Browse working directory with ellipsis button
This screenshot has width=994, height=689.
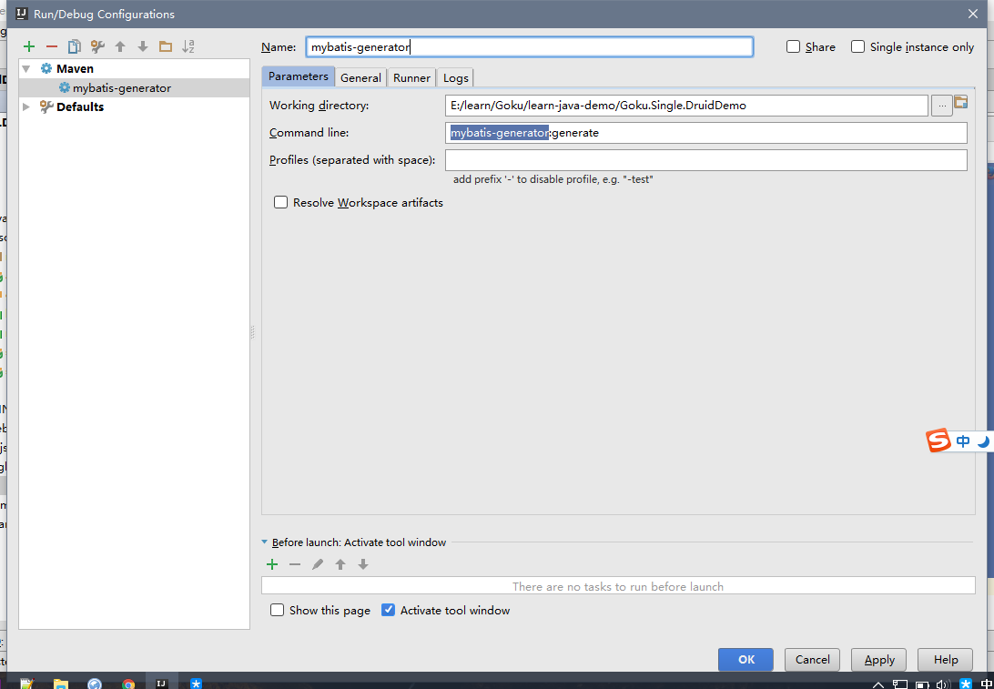(941, 106)
